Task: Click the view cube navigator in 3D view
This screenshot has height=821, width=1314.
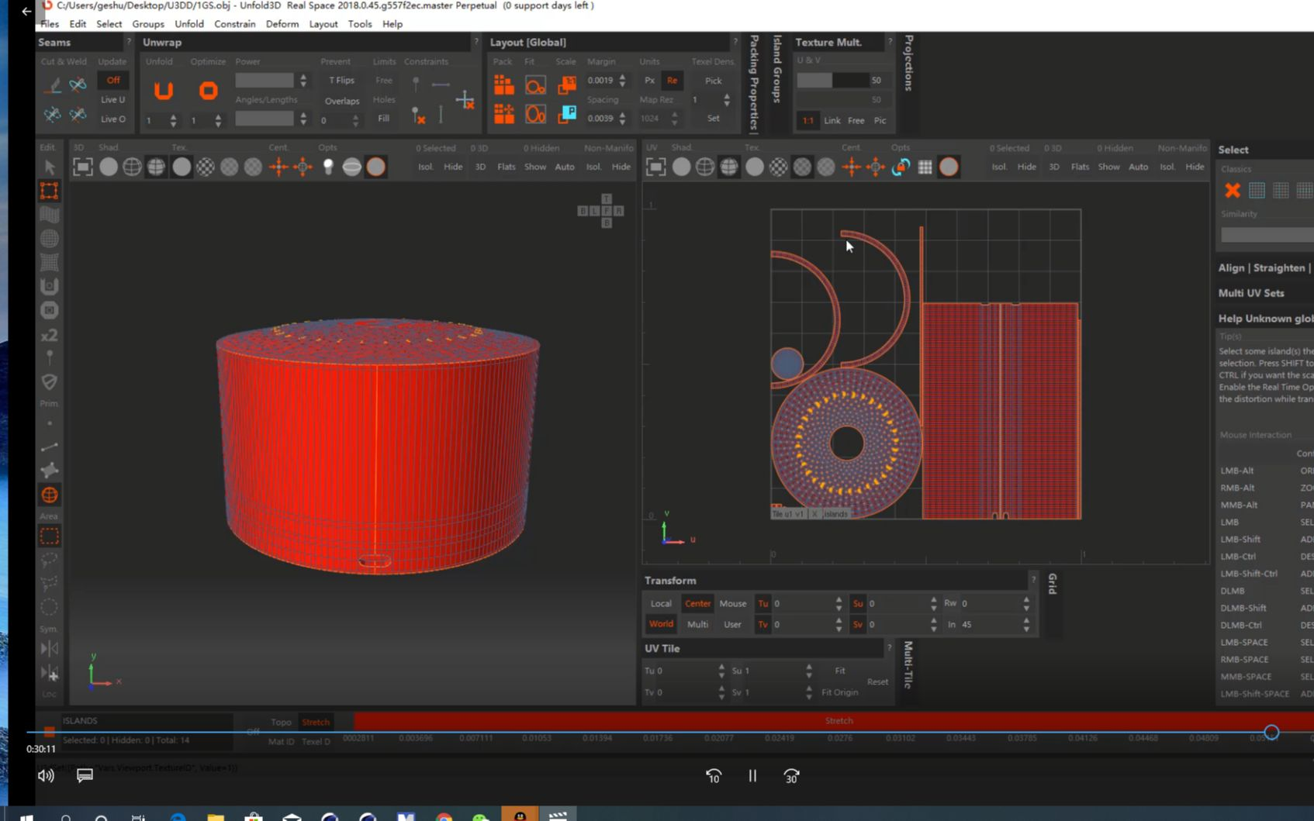Action: pos(601,211)
